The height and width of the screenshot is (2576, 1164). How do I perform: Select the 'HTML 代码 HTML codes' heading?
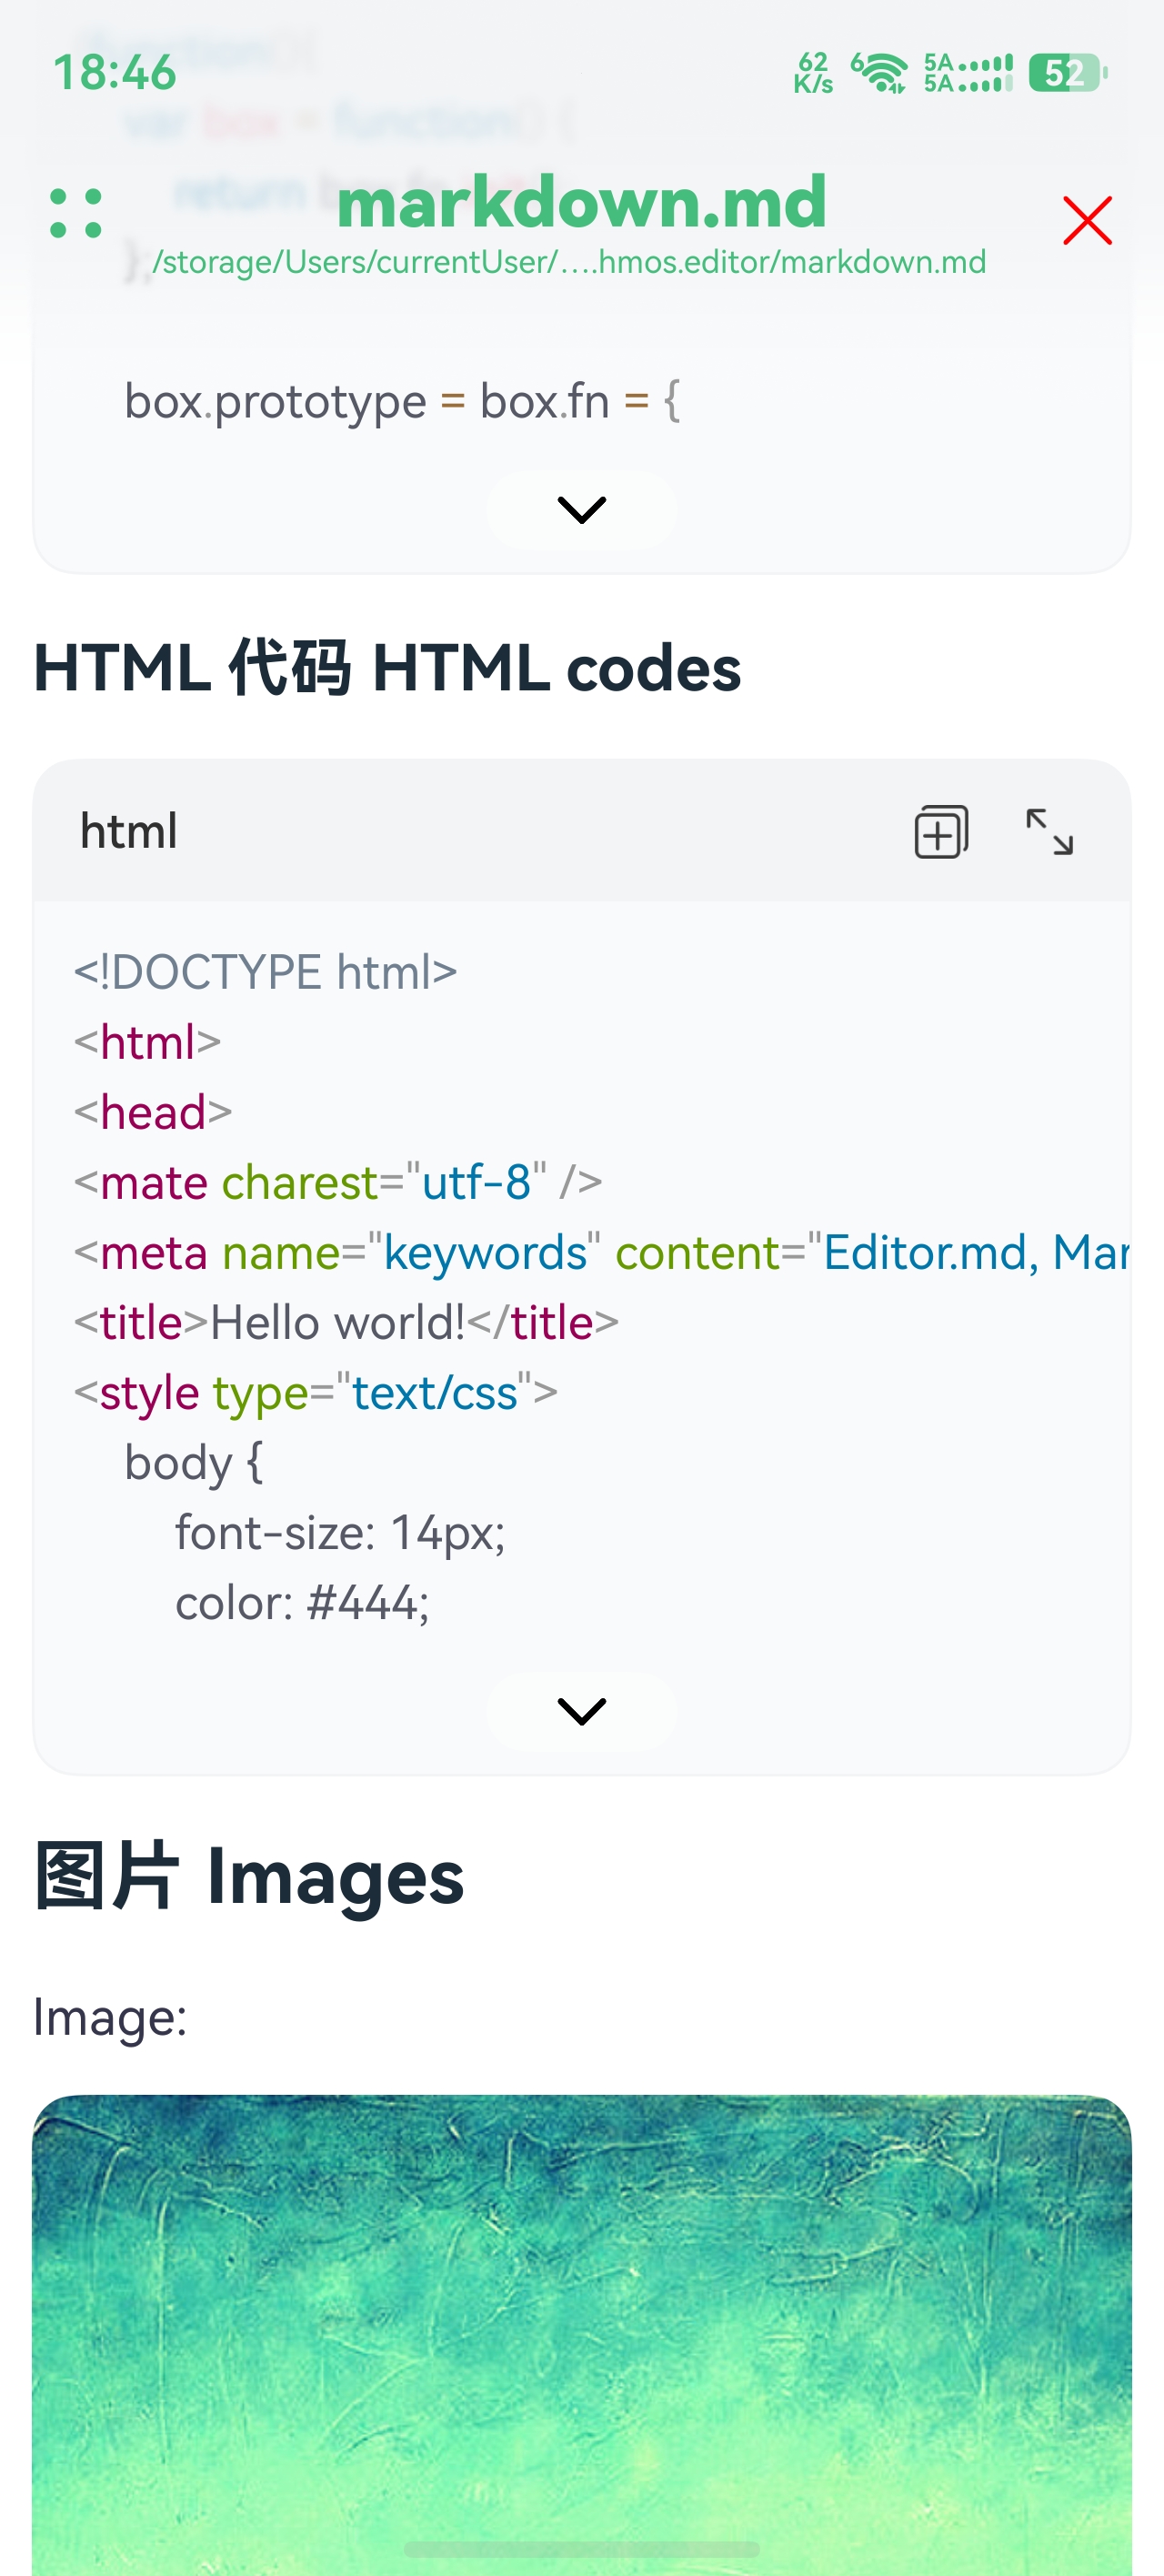387,668
